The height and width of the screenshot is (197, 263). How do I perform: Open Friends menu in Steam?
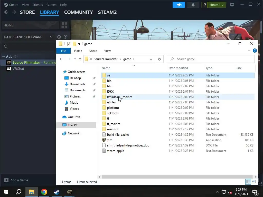[x=37, y=5]
